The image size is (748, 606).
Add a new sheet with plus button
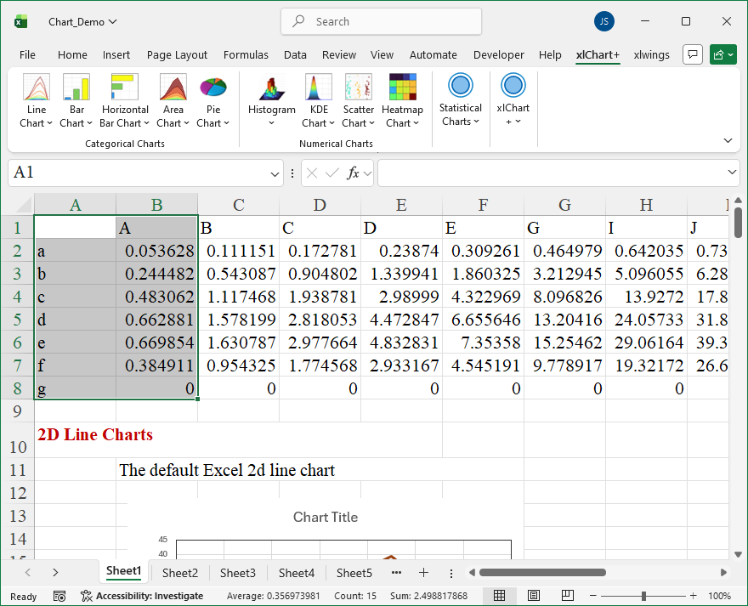pyautogui.click(x=423, y=573)
